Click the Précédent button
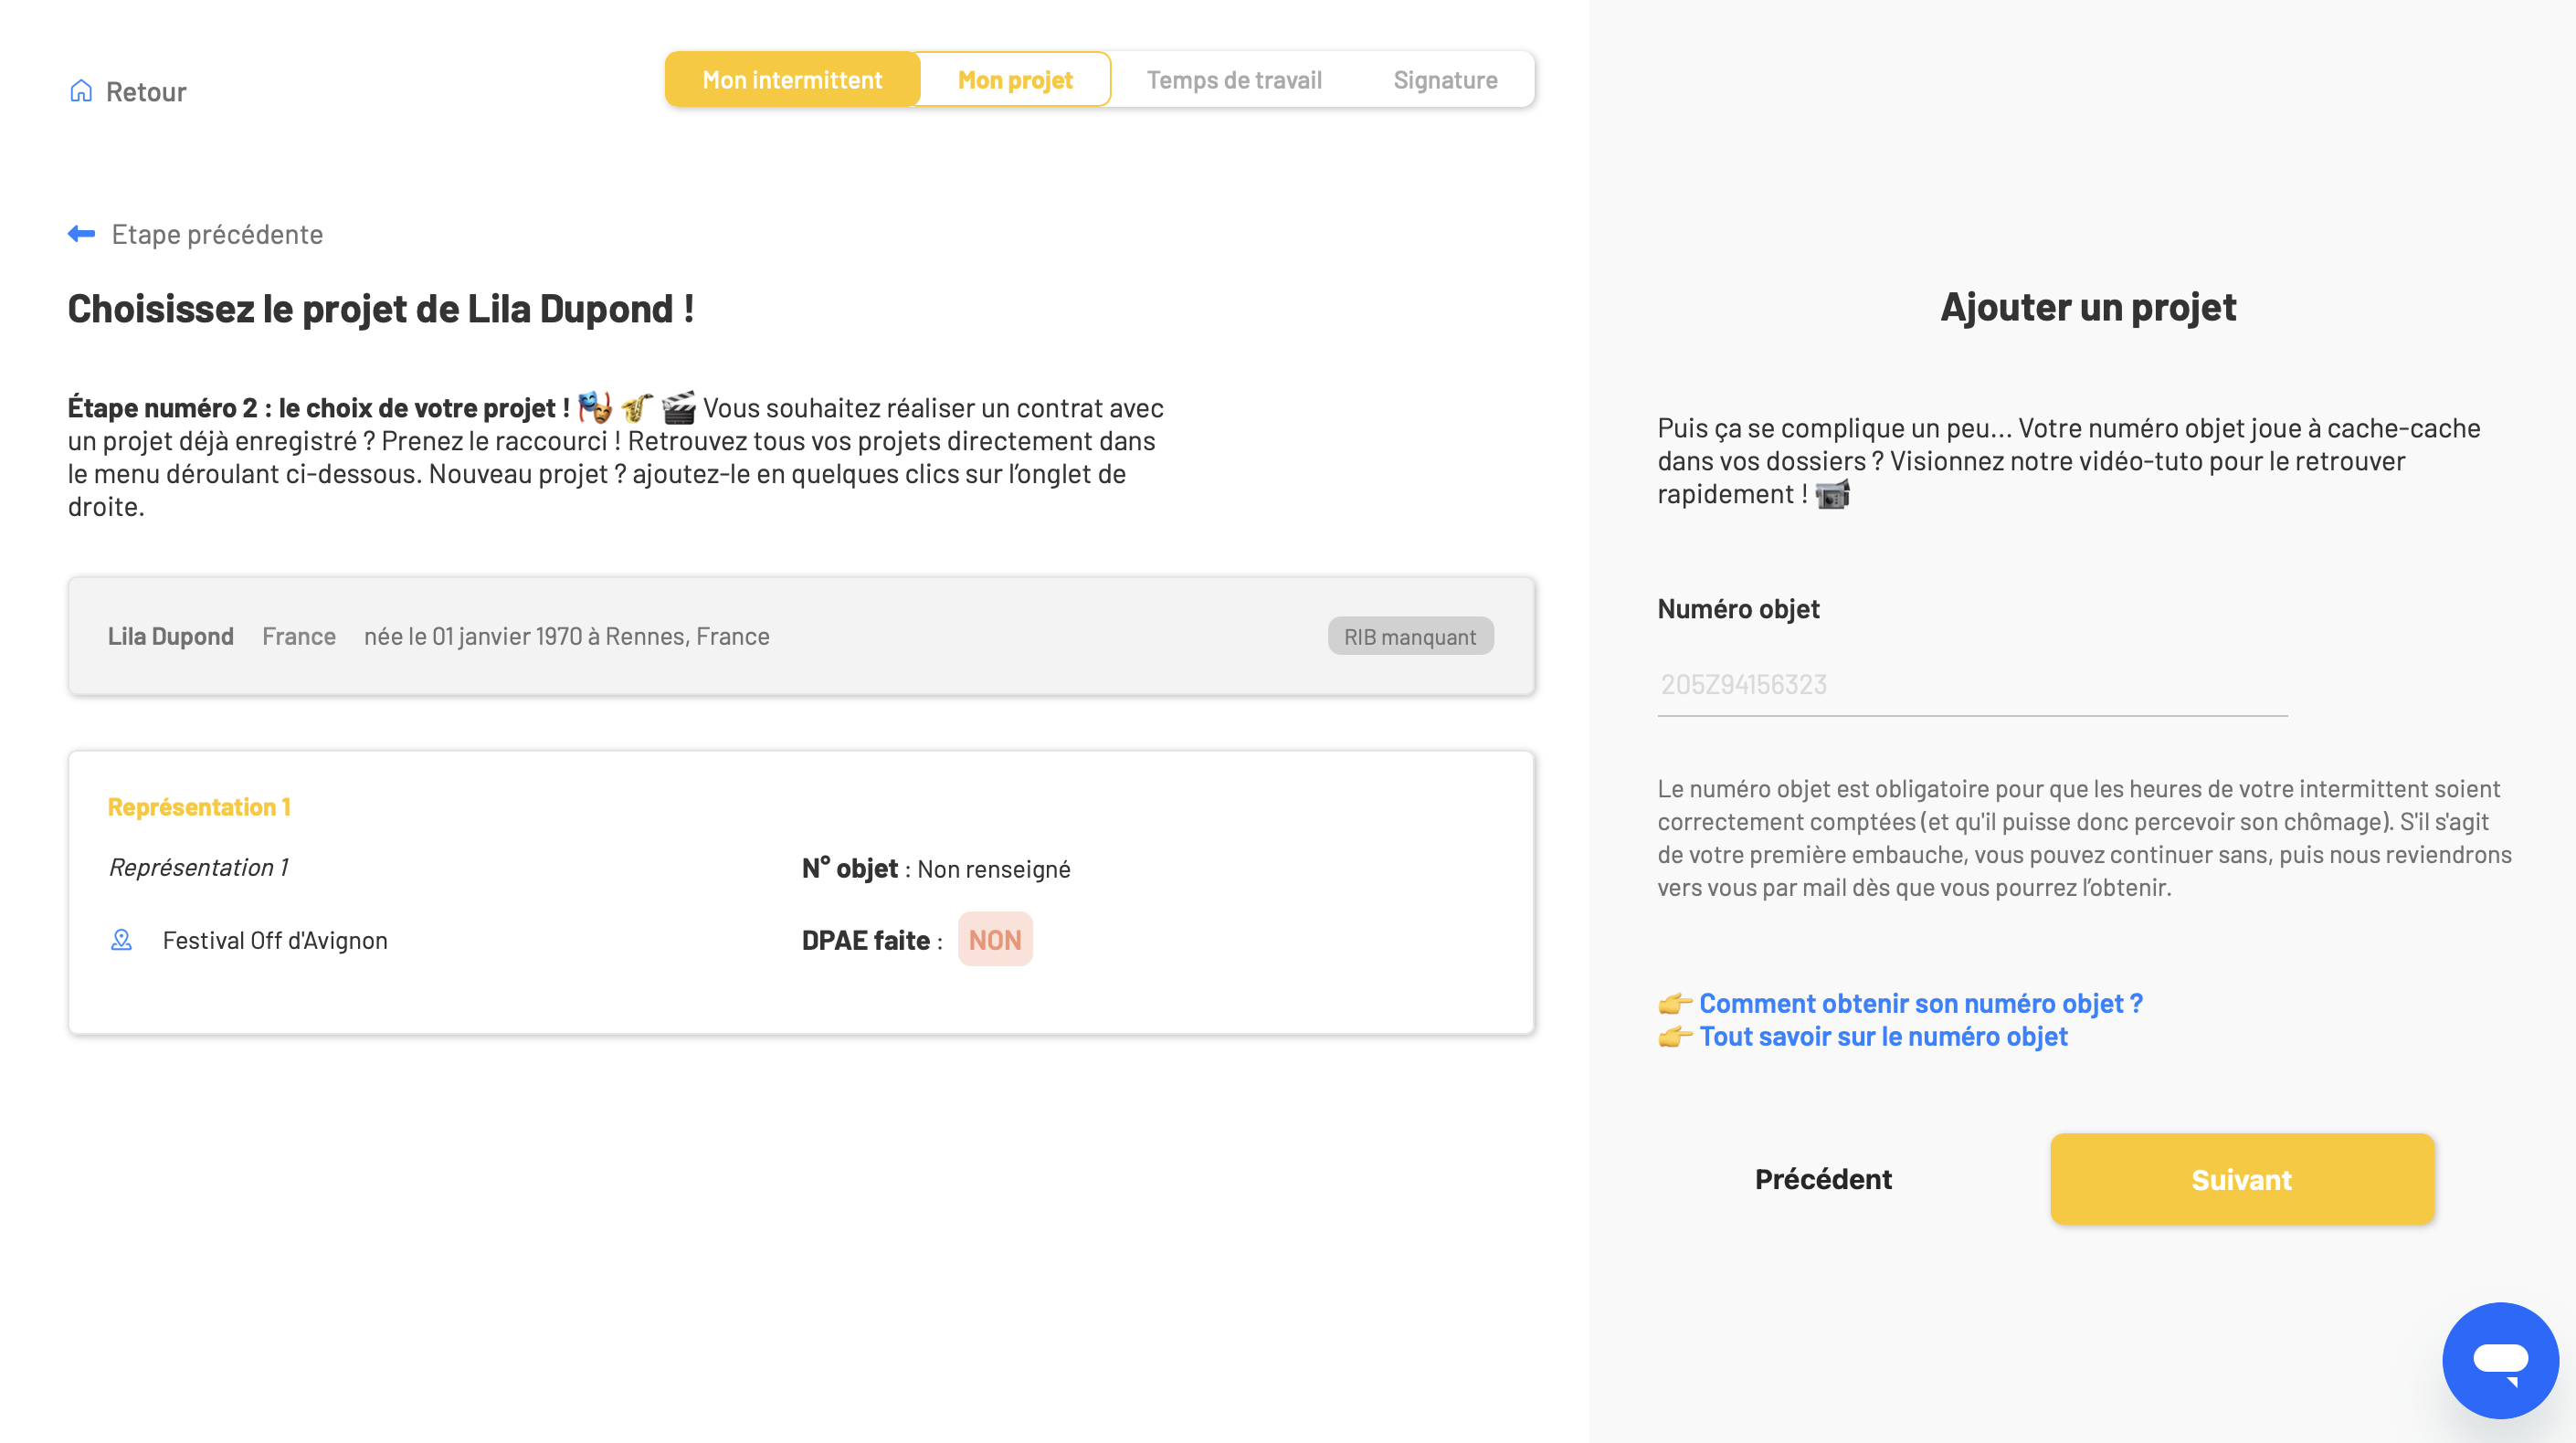This screenshot has height=1443, width=2576. (1823, 1179)
